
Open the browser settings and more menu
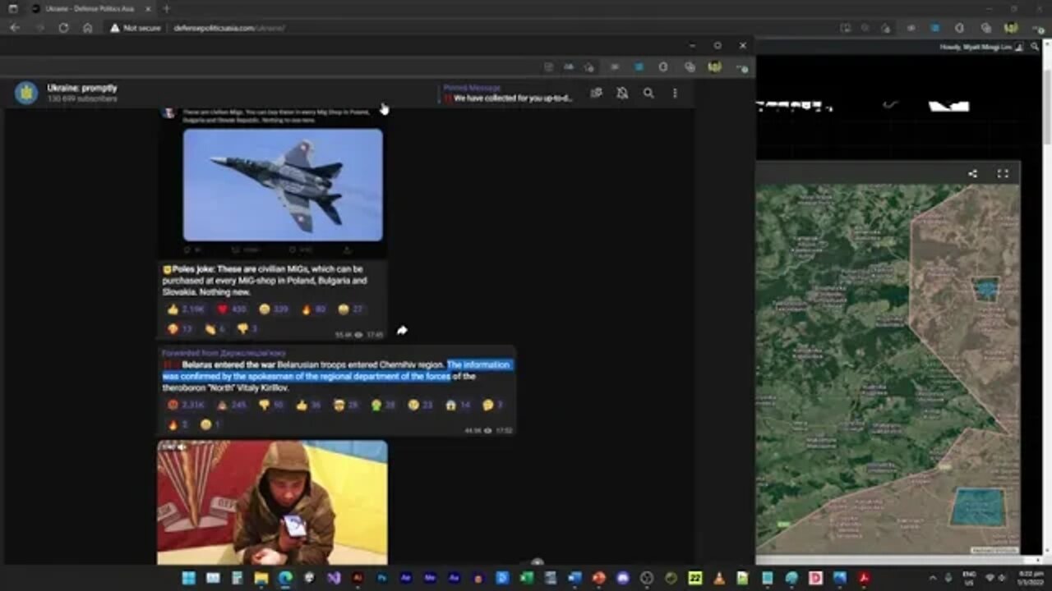[x=1038, y=28]
